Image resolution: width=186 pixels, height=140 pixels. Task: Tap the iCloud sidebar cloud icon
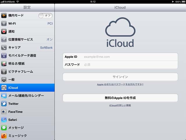click(4, 87)
